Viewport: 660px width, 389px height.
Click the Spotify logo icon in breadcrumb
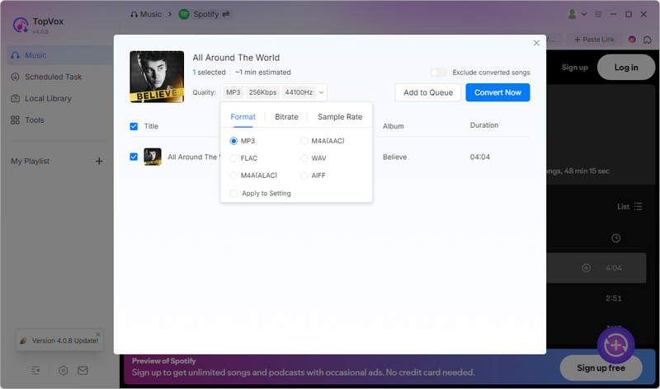tap(184, 14)
